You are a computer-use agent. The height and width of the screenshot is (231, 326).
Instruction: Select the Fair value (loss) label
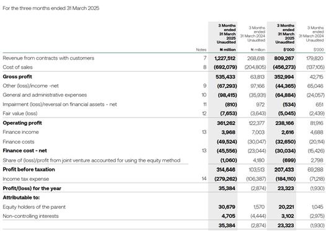tap(20, 113)
